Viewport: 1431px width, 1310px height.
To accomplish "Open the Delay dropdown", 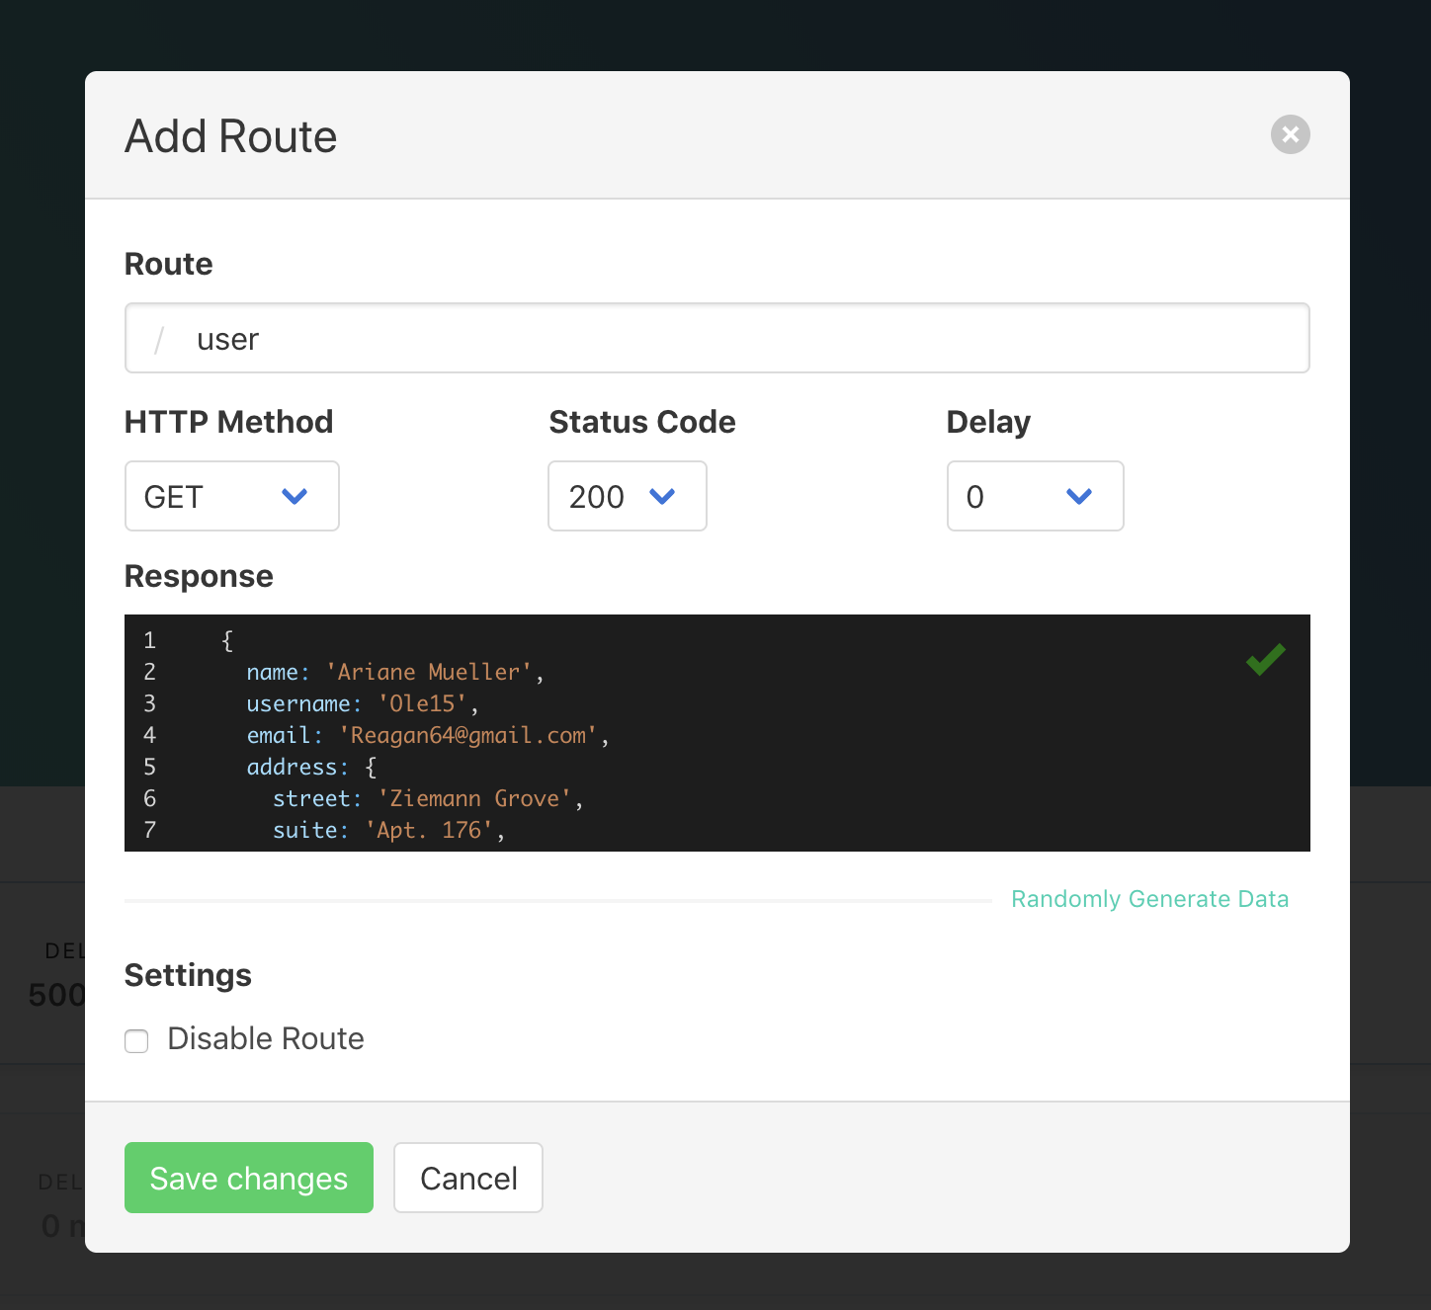I will (1034, 496).
